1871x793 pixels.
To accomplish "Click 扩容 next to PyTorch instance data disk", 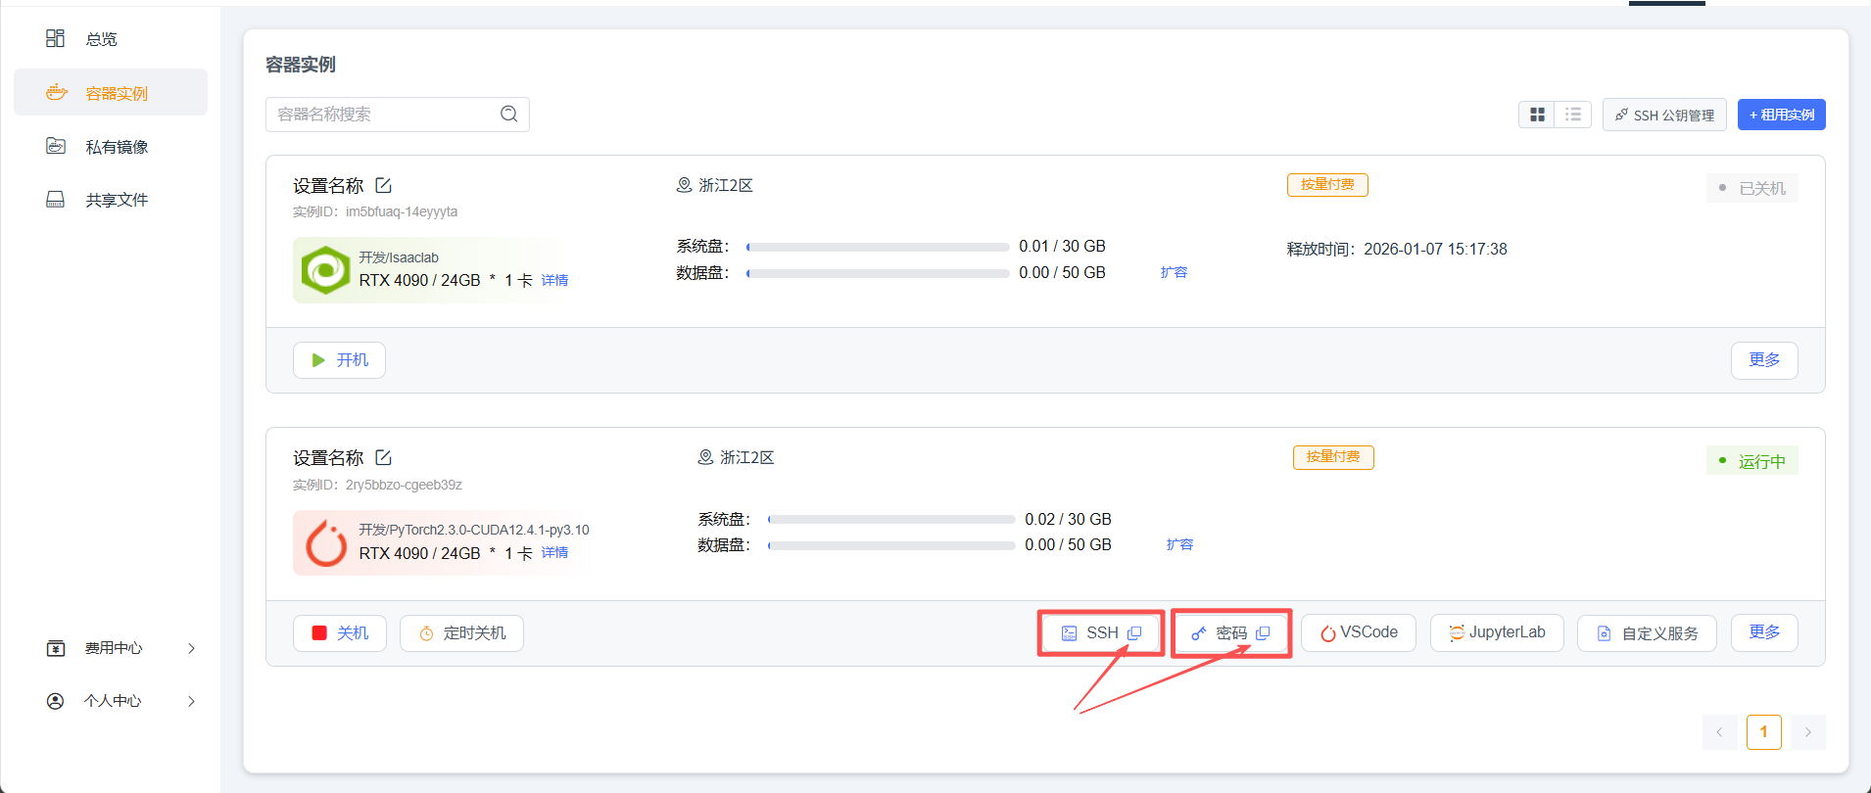I will [x=1179, y=544].
